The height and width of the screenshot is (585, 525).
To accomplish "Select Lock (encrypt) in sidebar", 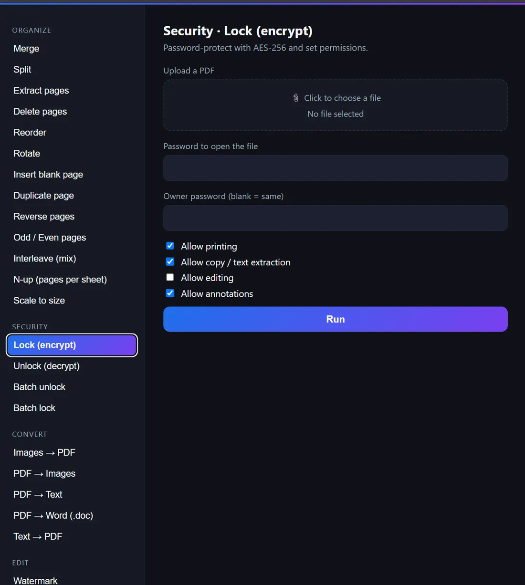I will (x=72, y=345).
